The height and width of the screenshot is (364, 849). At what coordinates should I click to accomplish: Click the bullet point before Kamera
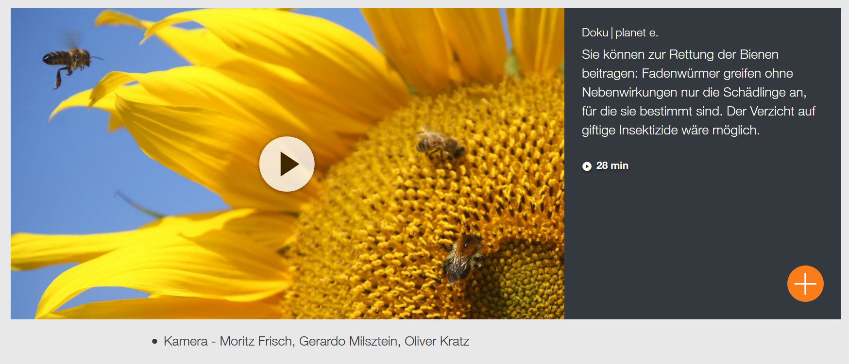coord(154,342)
